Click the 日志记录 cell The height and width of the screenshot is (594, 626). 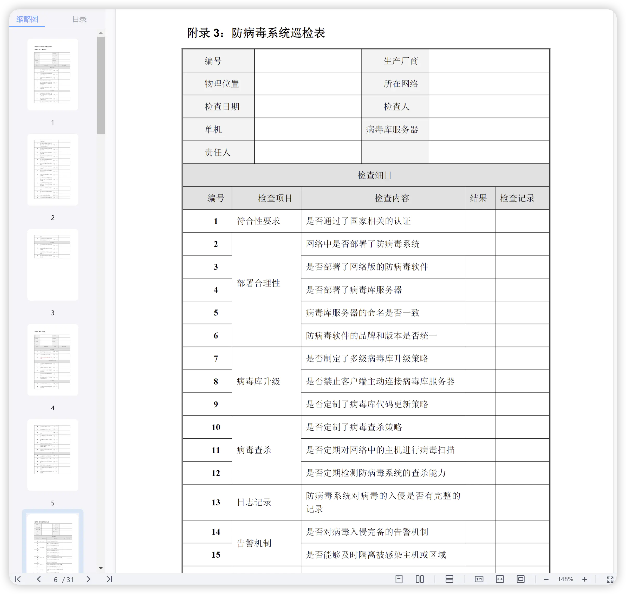266,502
